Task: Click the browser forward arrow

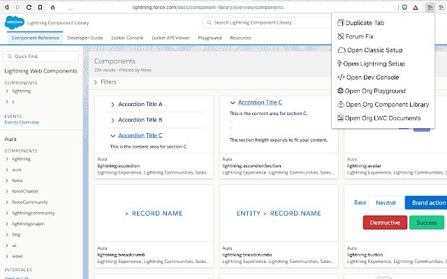Action: pyautogui.click(x=17, y=8)
